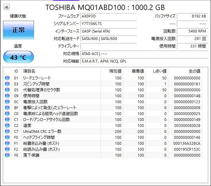Click the 項目名 column header
Screen dimensions: 211x186
coord(61,71)
